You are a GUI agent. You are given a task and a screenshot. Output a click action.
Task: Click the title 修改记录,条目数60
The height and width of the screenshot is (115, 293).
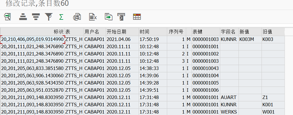click(x=37, y=3)
